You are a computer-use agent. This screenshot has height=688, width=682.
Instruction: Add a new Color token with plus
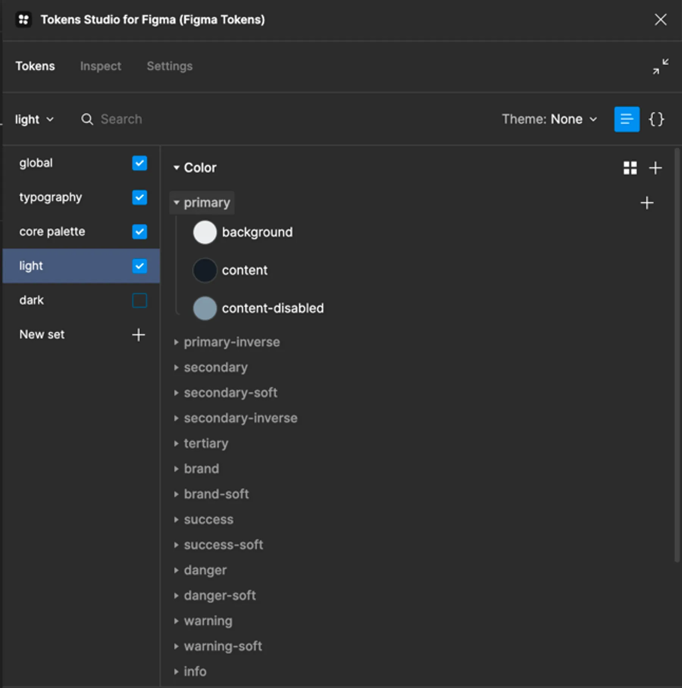(655, 168)
